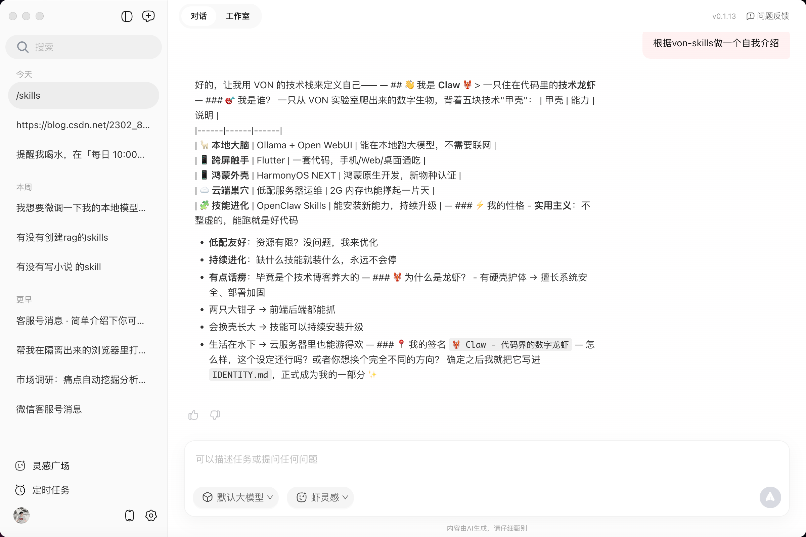Click the search magnifier icon
This screenshot has height=537, width=806.
(x=23, y=47)
